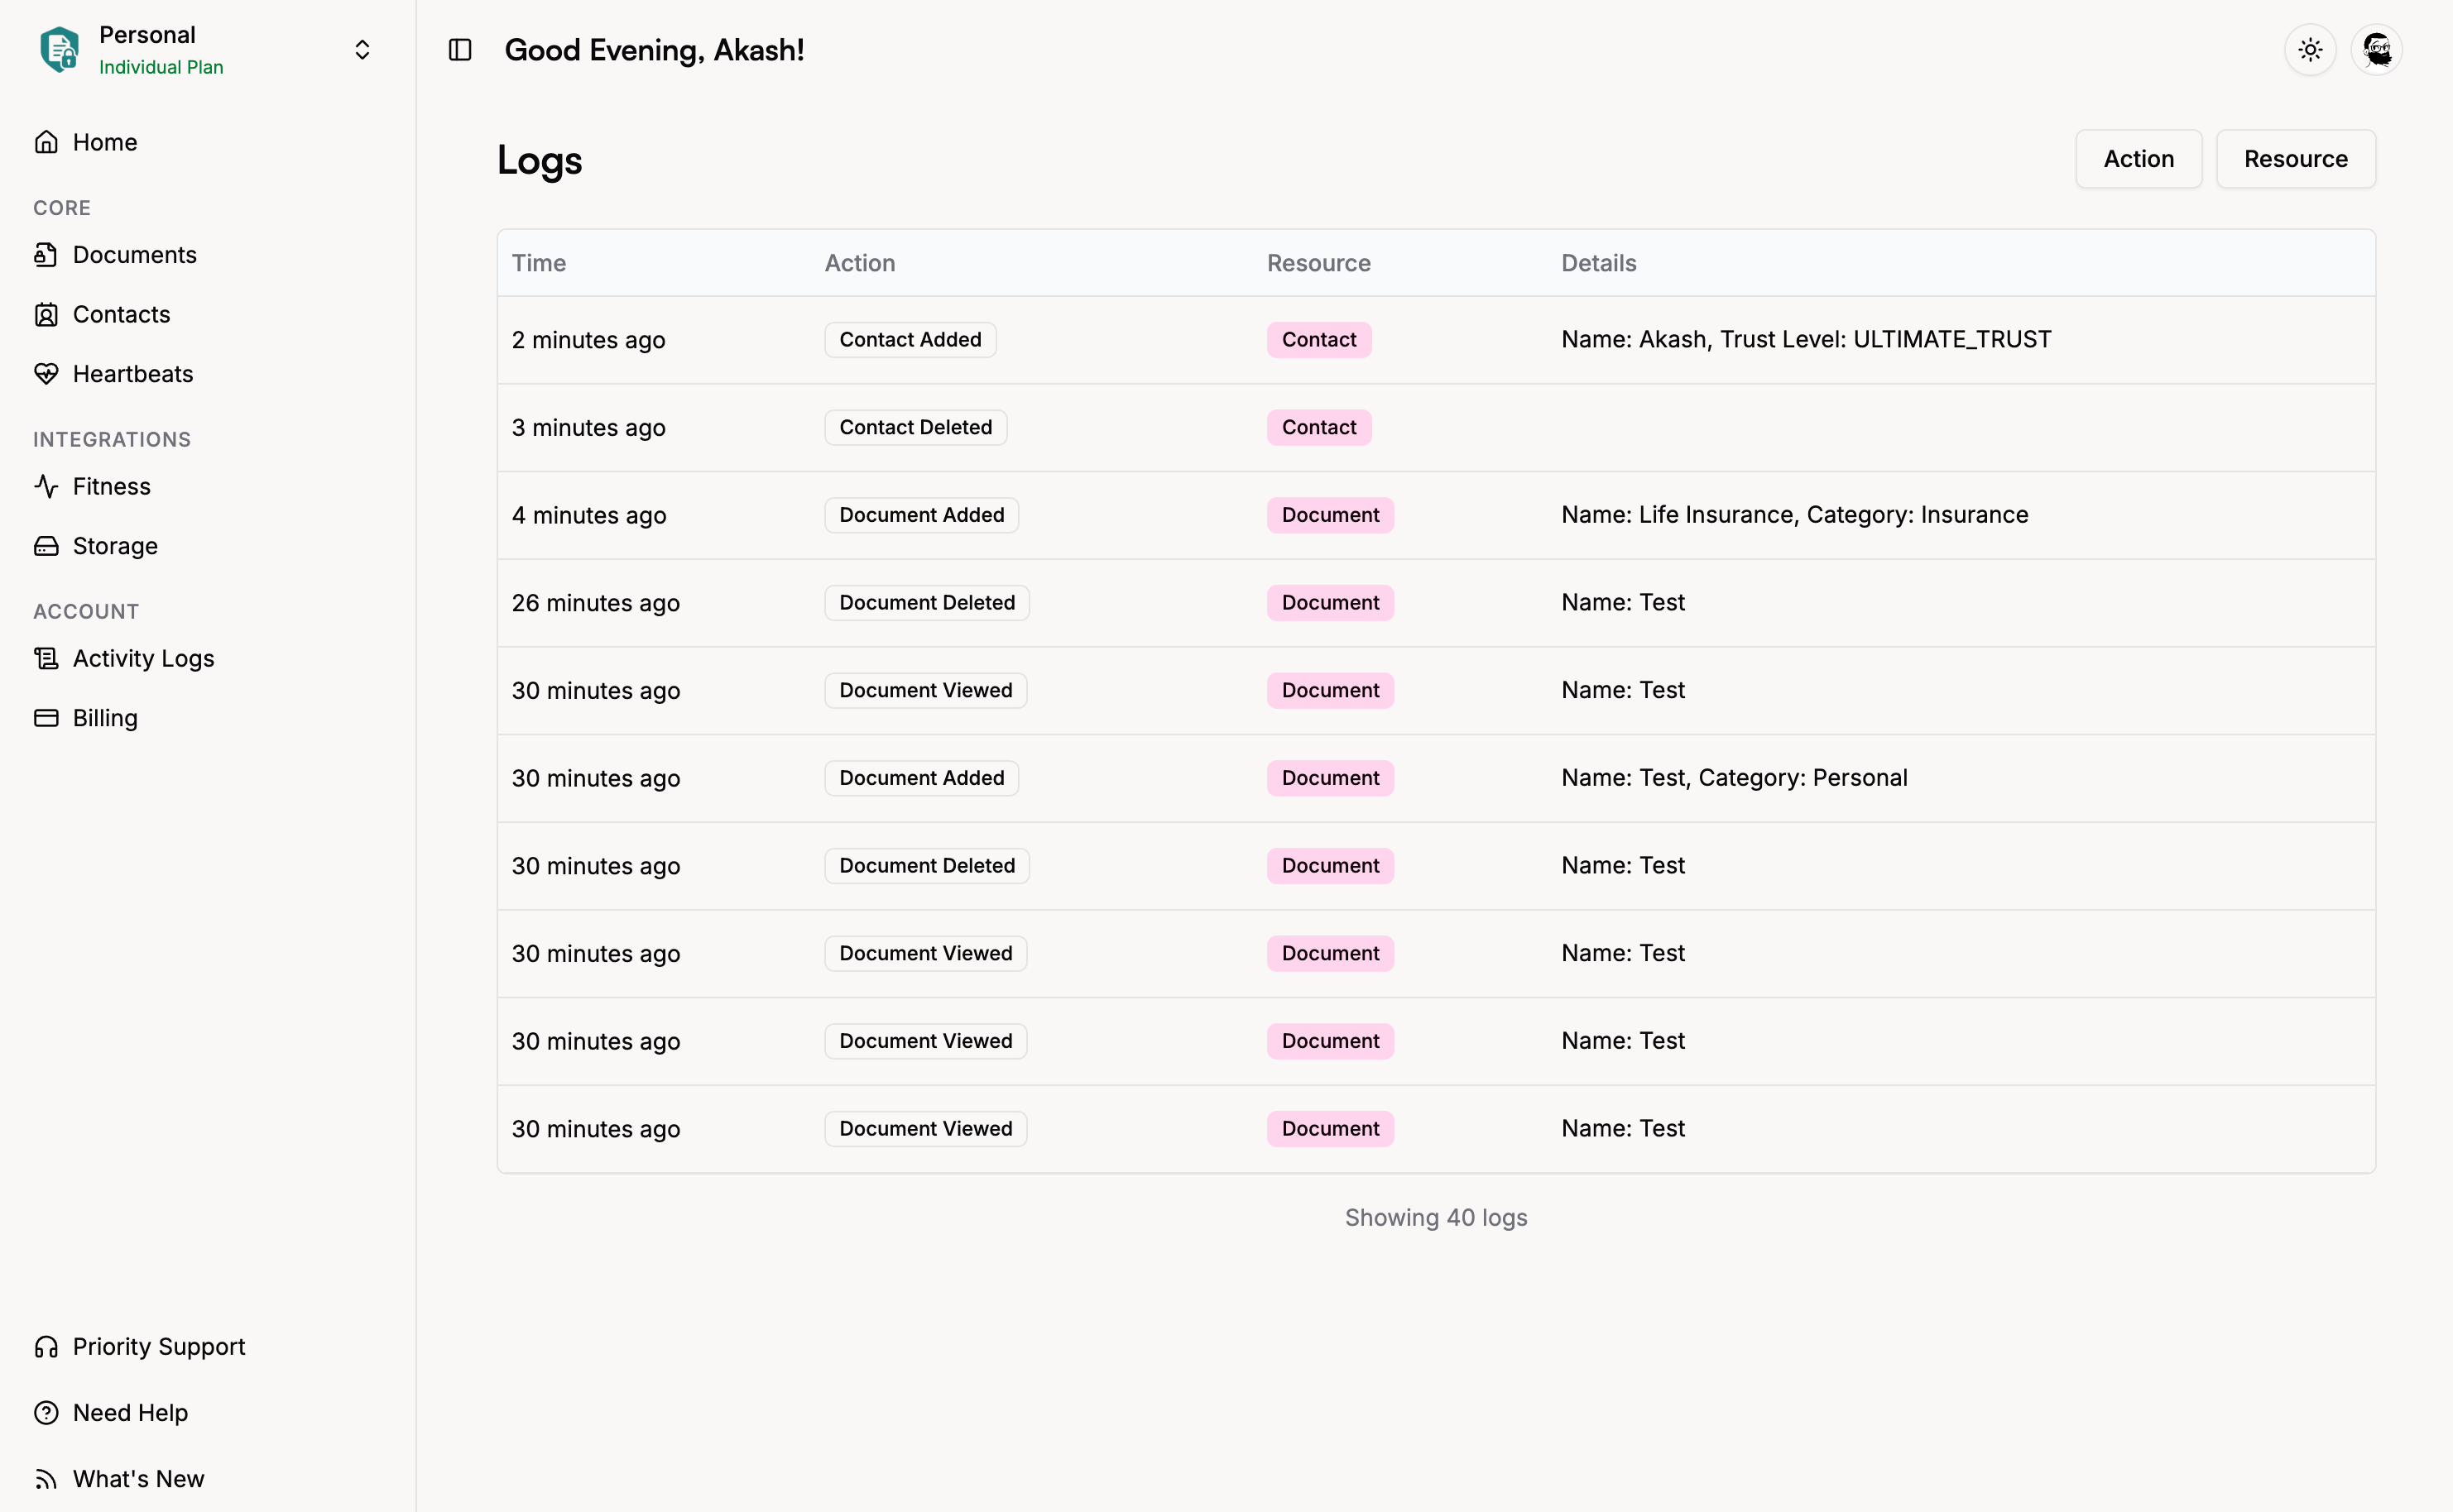
Task: Click the Contacts address book icon
Action: tap(46, 315)
